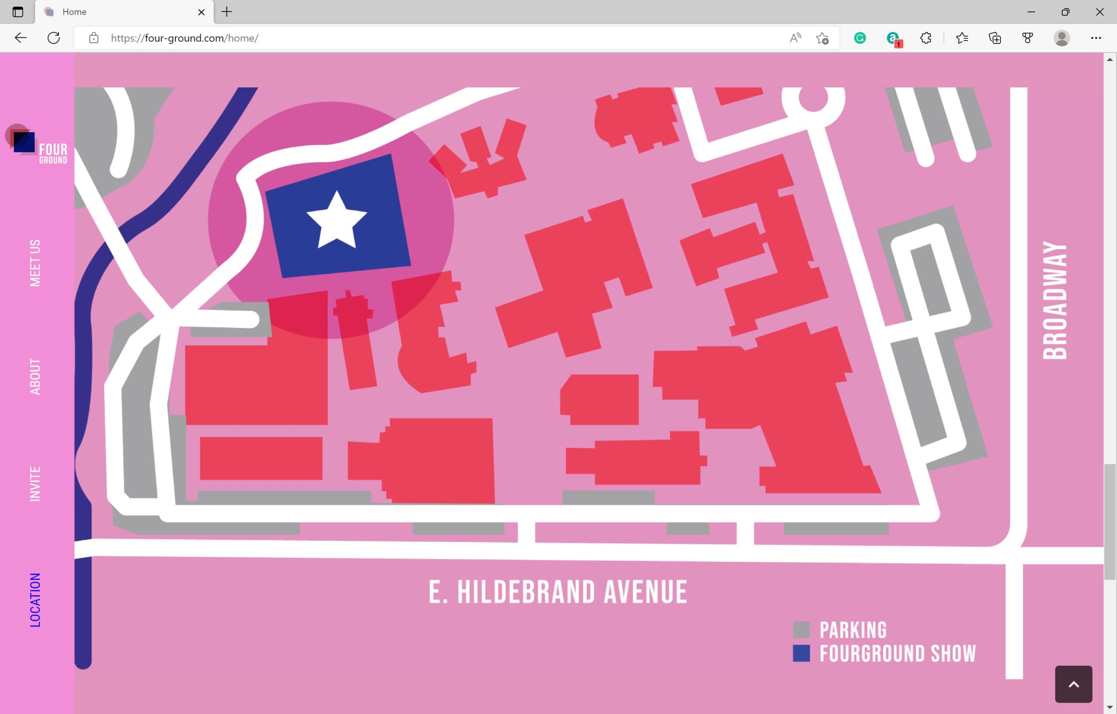The image size is (1117, 714).
Task: Click the blue Fourground Show legend swatch
Action: coord(802,653)
